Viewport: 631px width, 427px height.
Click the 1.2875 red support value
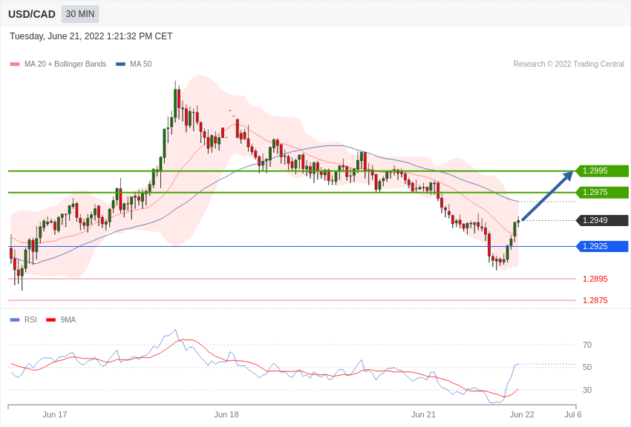[x=595, y=300]
